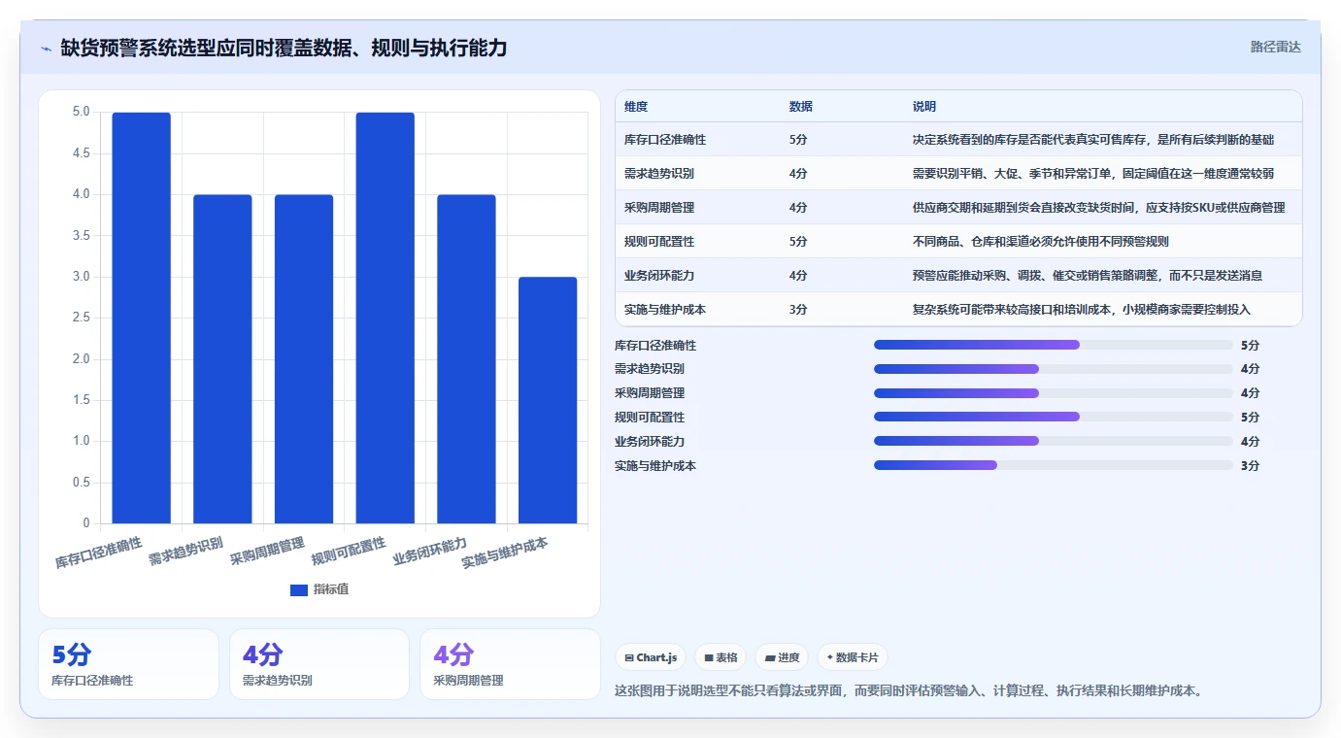Click the description starting 预警应能推动采购

1088,276
